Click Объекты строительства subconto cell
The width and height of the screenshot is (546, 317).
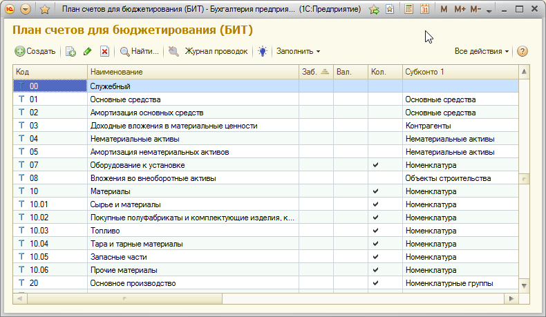[460, 178]
